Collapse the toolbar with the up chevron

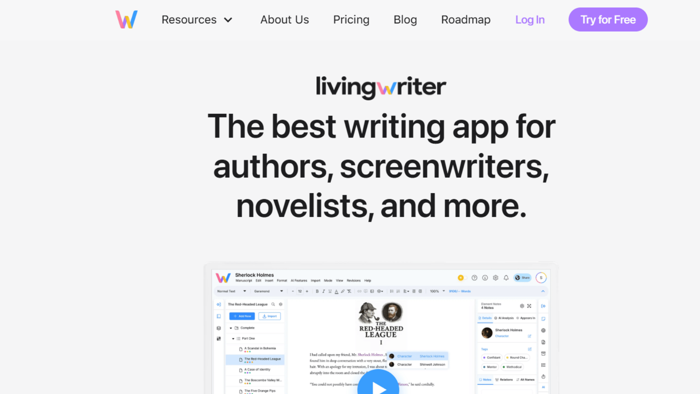pyautogui.click(x=543, y=291)
